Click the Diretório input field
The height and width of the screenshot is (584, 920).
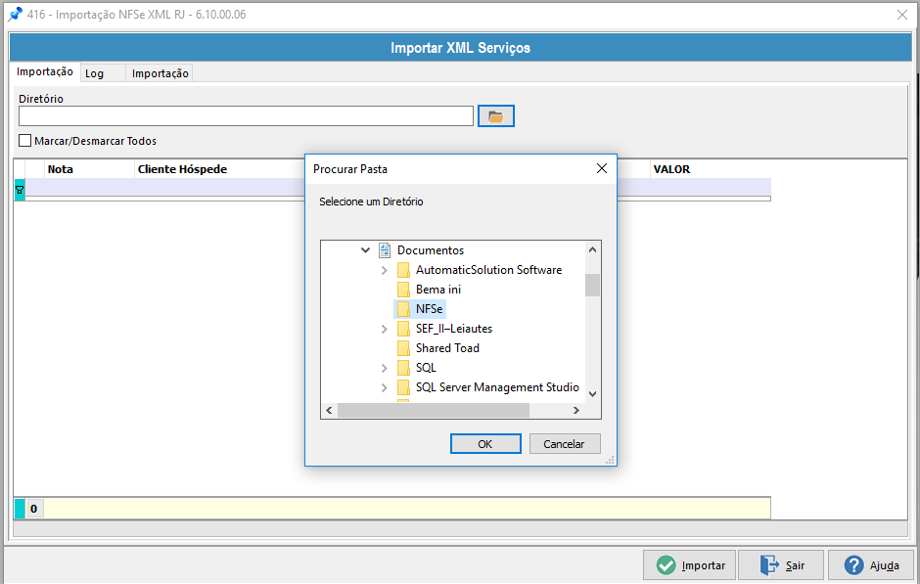point(246,116)
